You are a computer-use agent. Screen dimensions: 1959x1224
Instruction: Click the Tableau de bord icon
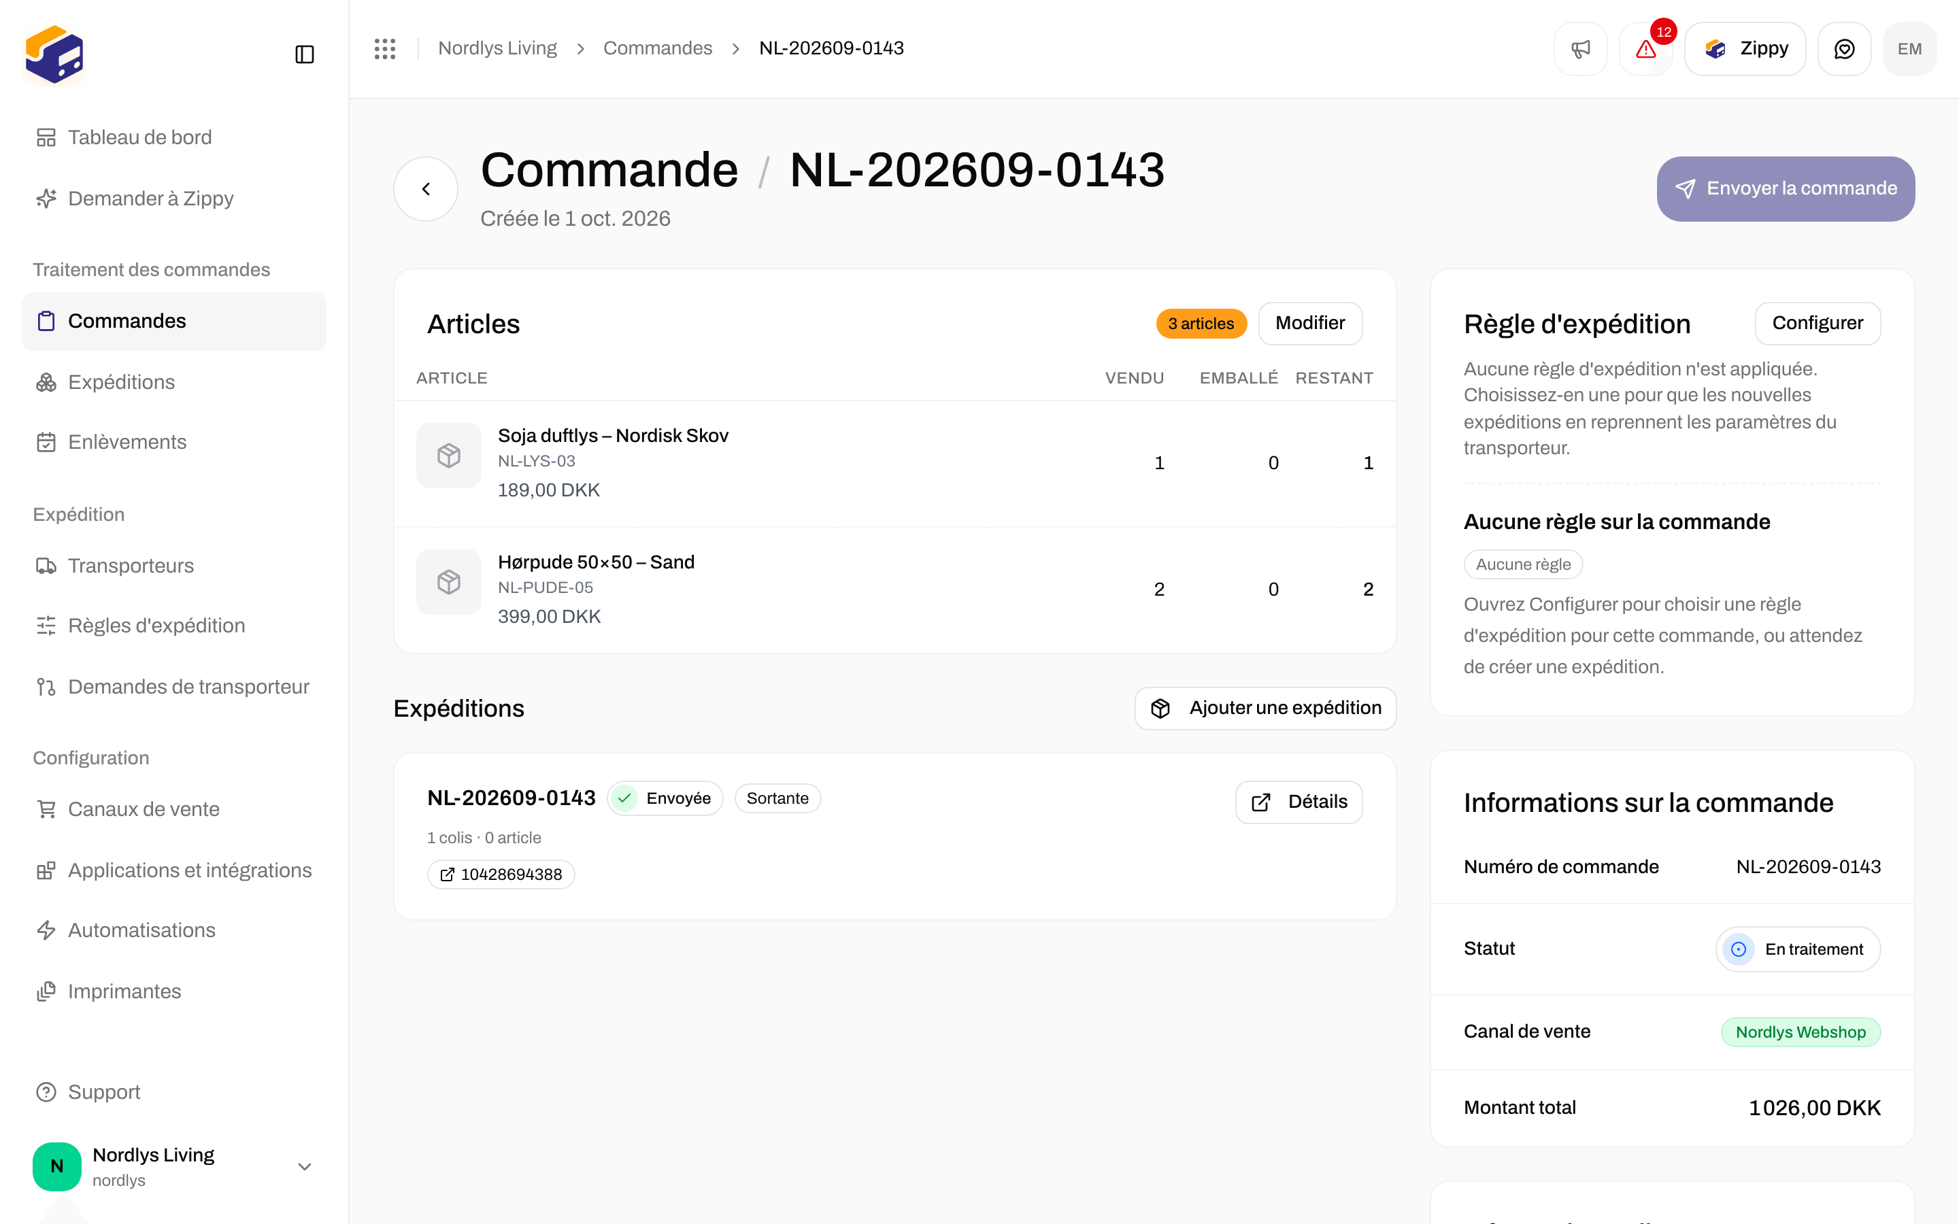point(46,137)
